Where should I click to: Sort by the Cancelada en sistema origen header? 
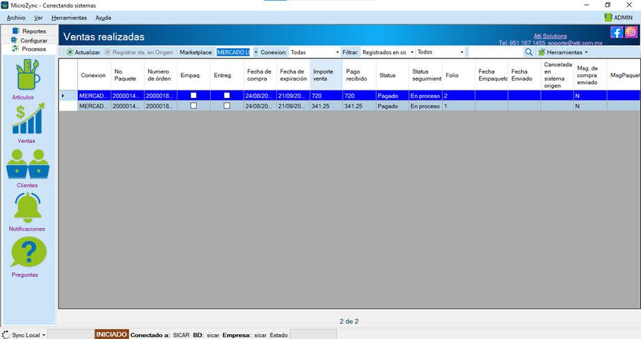coord(557,75)
